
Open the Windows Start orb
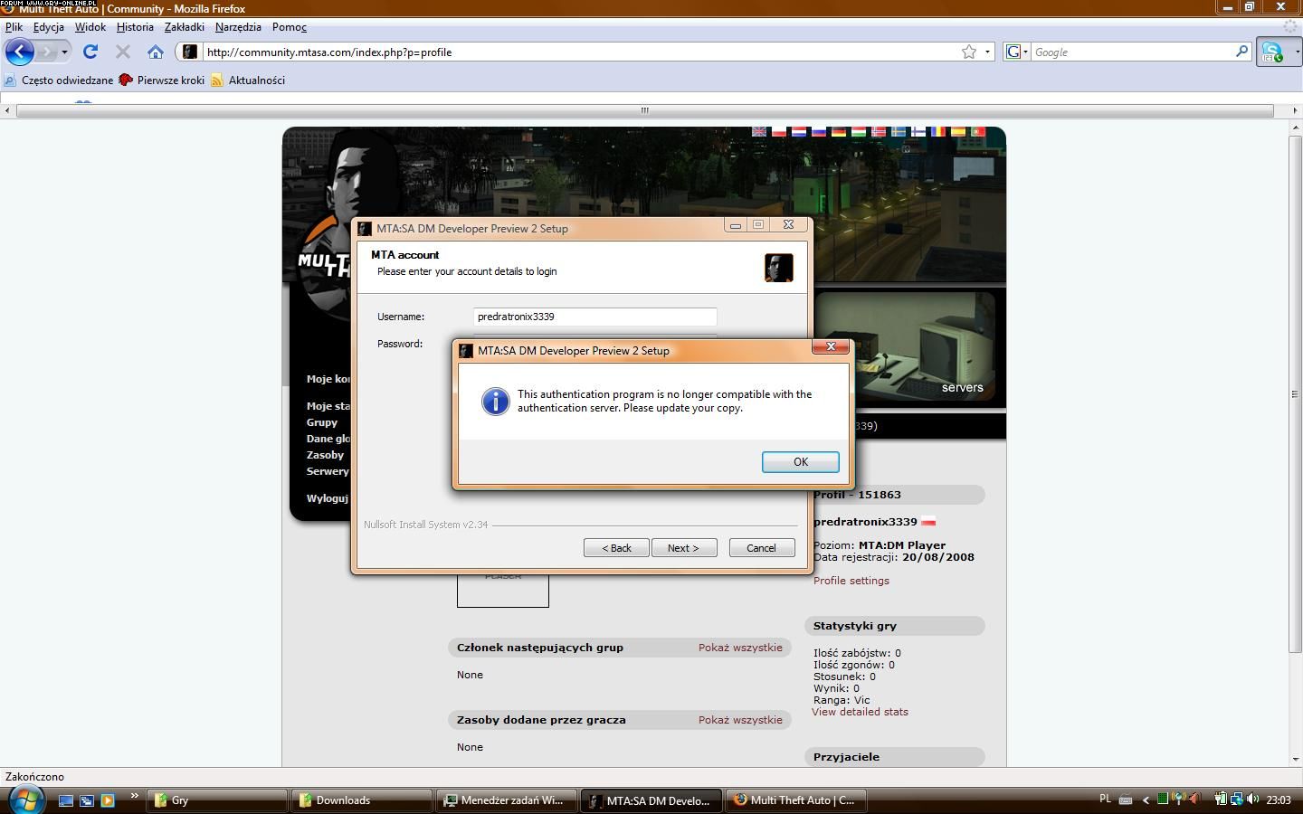click(25, 800)
